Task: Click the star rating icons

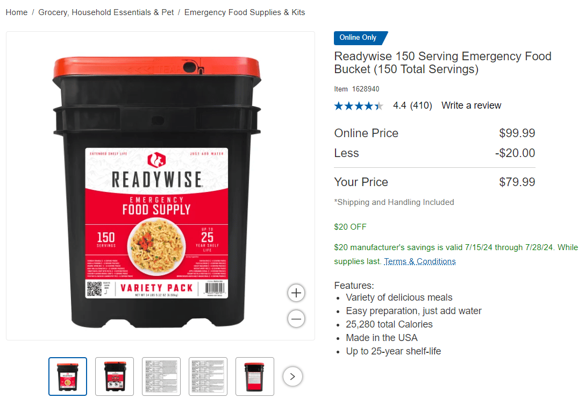Action: pyautogui.click(x=359, y=106)
